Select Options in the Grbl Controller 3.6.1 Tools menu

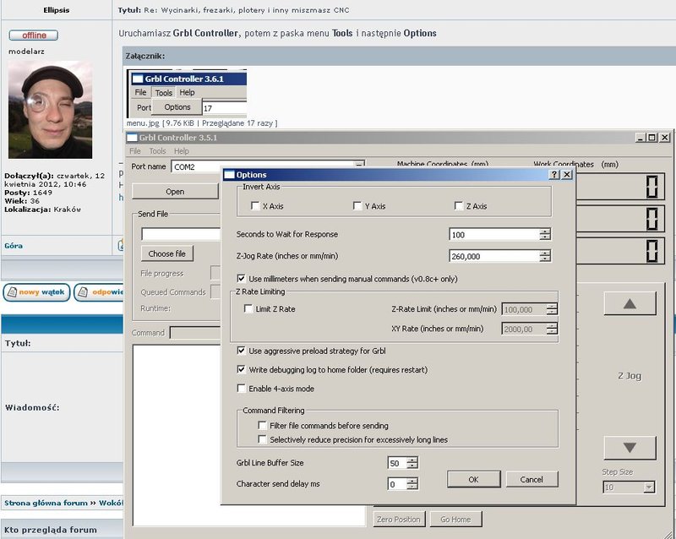click(x=177, y=107)
